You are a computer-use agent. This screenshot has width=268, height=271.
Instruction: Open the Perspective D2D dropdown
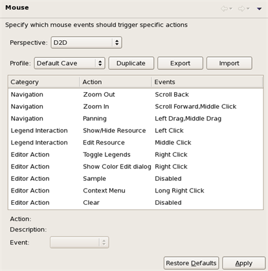pos(87,42)
